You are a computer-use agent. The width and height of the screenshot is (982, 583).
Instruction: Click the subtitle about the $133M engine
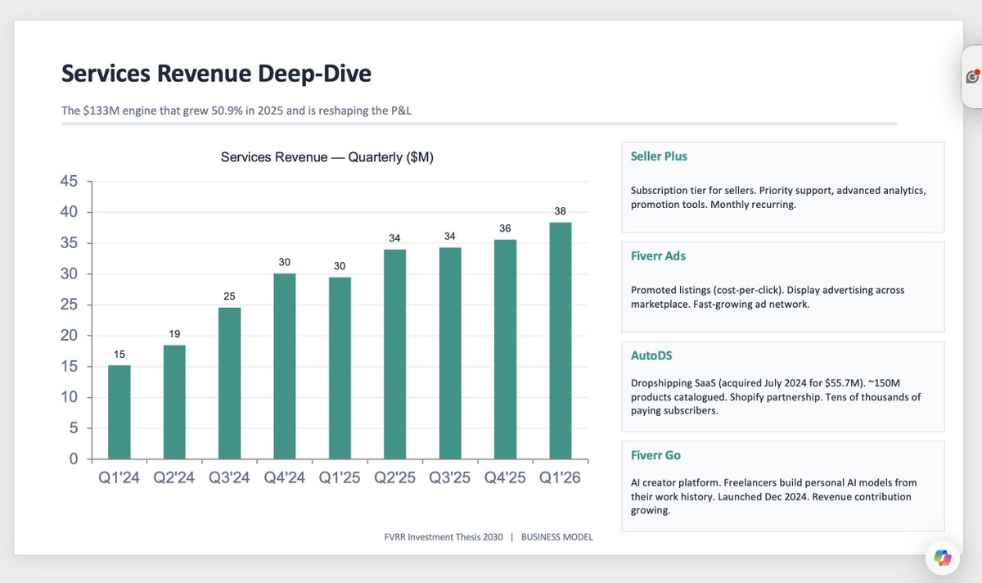tap(236, 110)
